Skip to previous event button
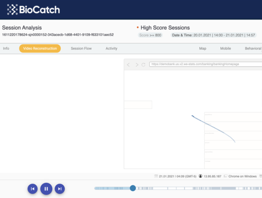The height and width of the screenshot is (198, 262). (x=33, y=189)
